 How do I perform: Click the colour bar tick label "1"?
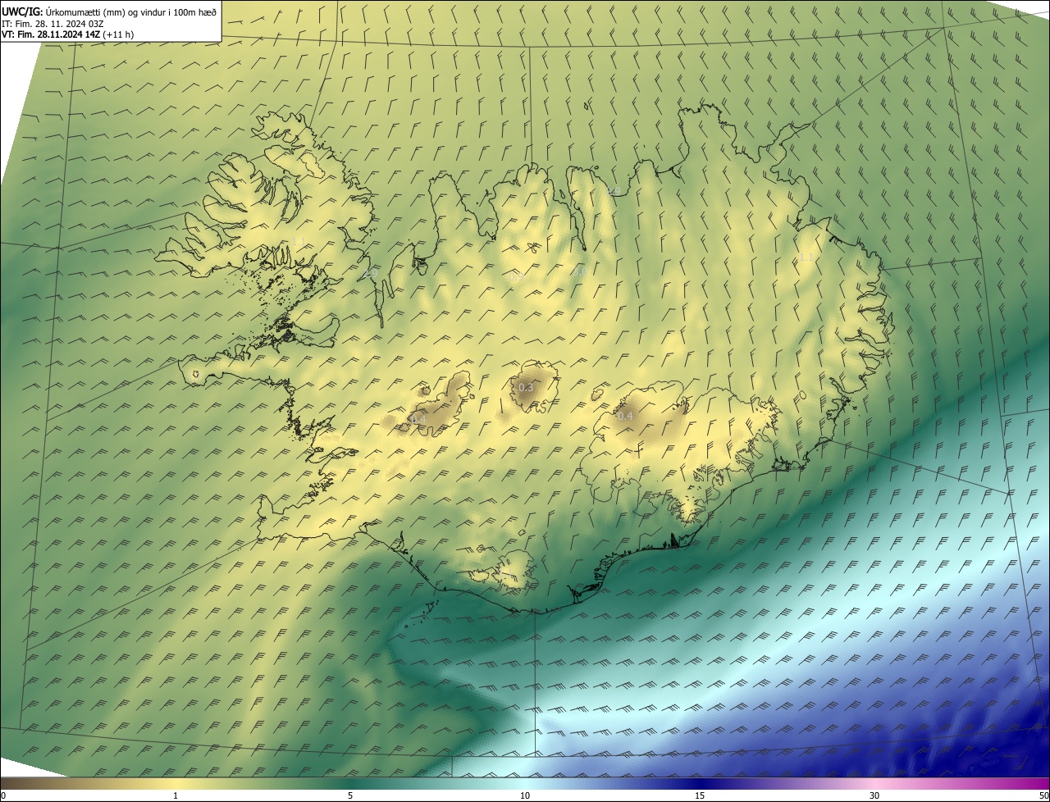click(176, 795)
